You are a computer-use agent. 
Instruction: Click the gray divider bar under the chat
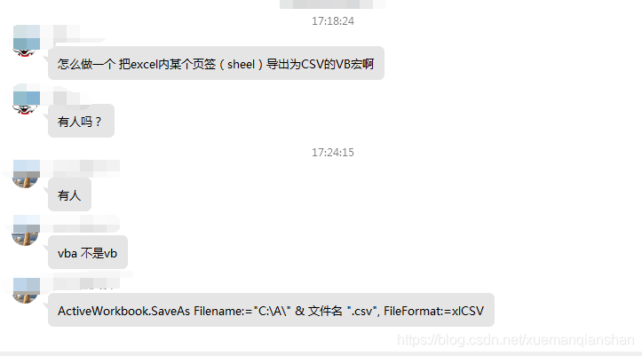pyautogui.click(x=321, y=353)
